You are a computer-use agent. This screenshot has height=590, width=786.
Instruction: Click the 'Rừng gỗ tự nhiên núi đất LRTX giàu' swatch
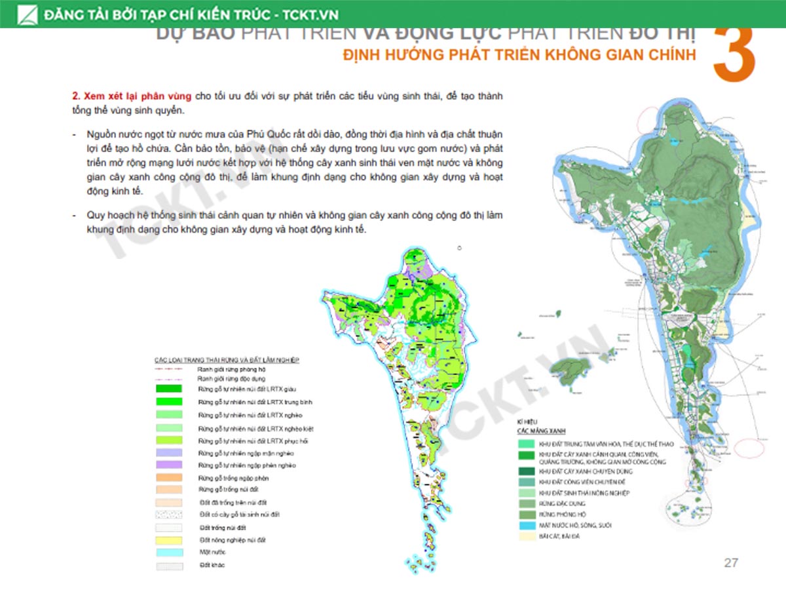tap(169, 389)
